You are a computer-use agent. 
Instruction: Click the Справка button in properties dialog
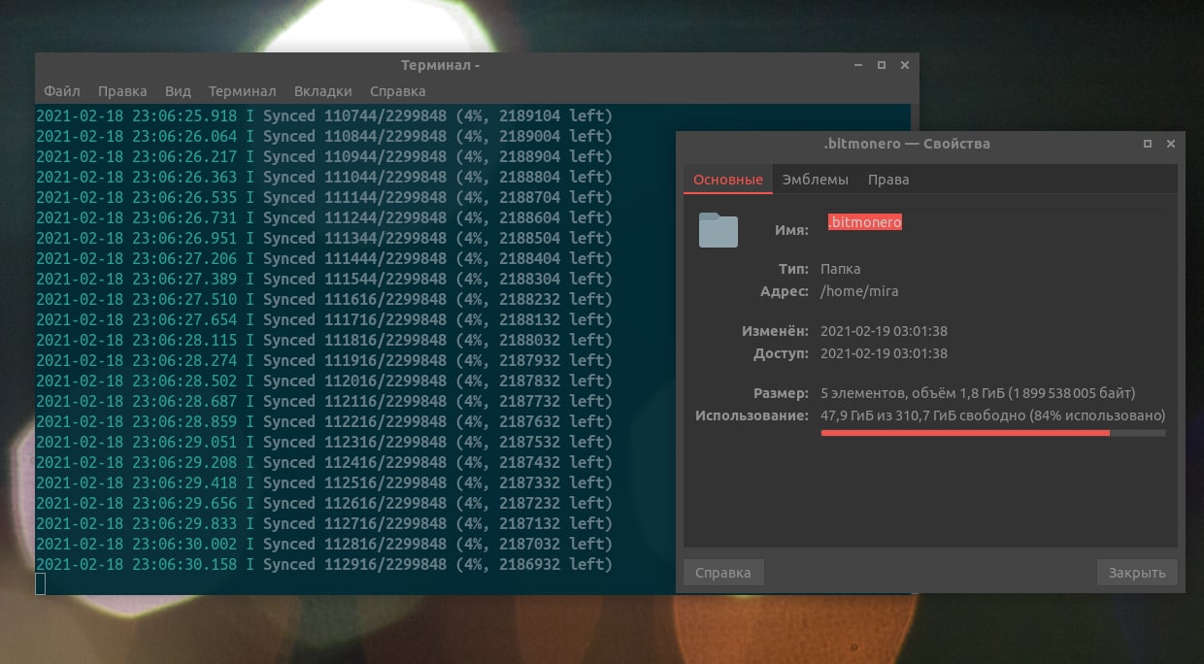(723, 573)
